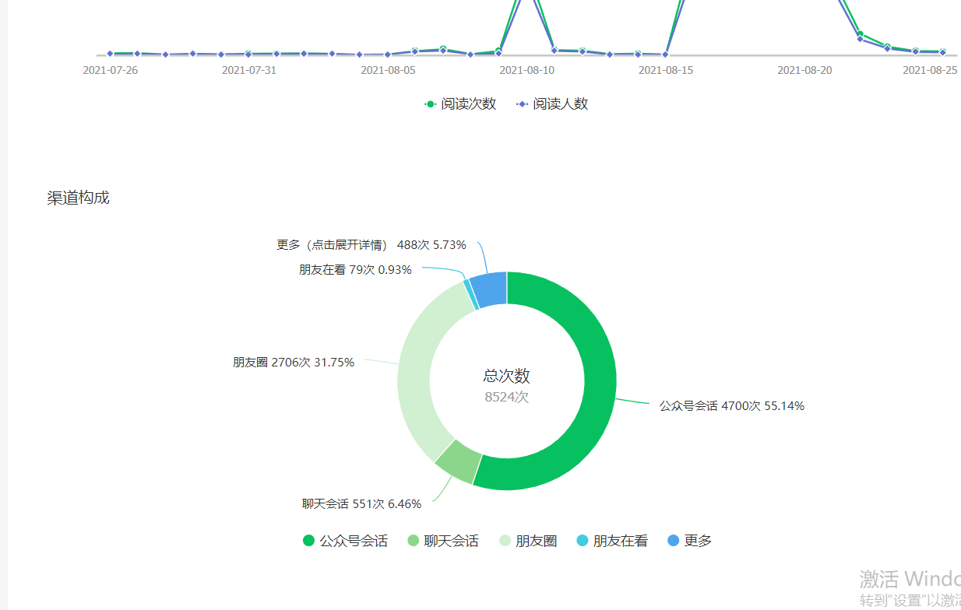The width and height of the screenshot is (961, 610).
Task: Expand the blue 更多 donut segment
Action: 490,289
